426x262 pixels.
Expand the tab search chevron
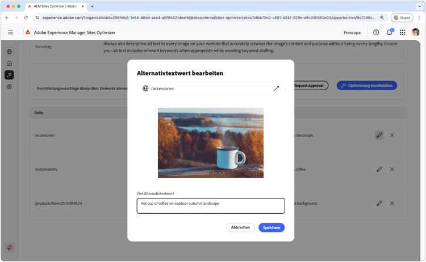click(419, 6)
